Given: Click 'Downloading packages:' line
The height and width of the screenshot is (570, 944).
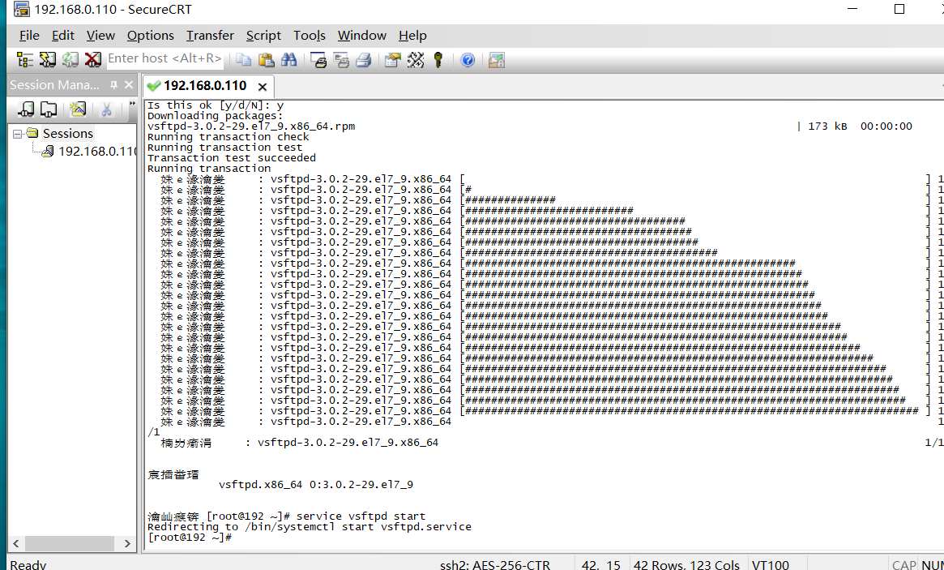Looking at the screenshot, I should tap(215, 116).
